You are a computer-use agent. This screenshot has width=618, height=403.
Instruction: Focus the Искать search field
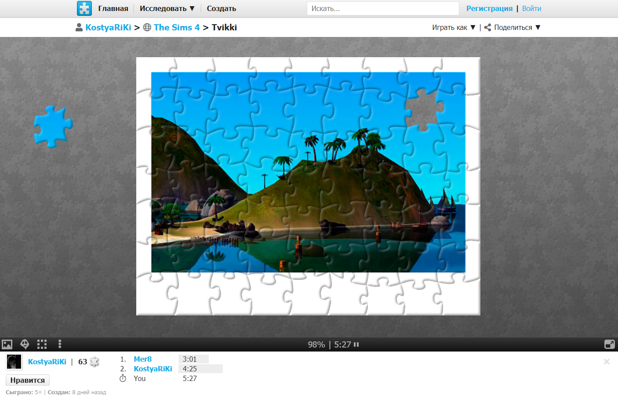pos(383,8)
